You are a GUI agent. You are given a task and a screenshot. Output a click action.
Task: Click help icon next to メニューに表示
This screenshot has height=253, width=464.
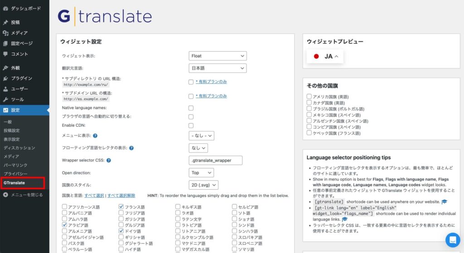[x=95, y=136]
